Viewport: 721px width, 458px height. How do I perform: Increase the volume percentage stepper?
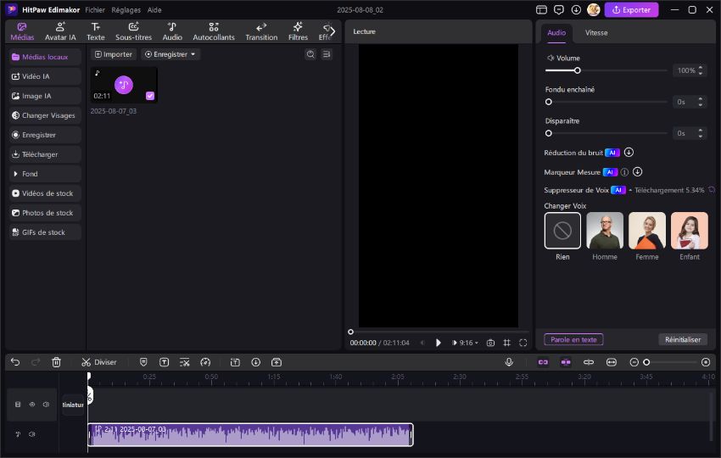click(701, 68)
